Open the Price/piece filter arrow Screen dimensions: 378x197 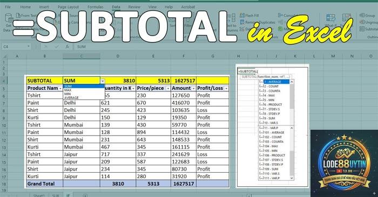click(x=168, y=89)
